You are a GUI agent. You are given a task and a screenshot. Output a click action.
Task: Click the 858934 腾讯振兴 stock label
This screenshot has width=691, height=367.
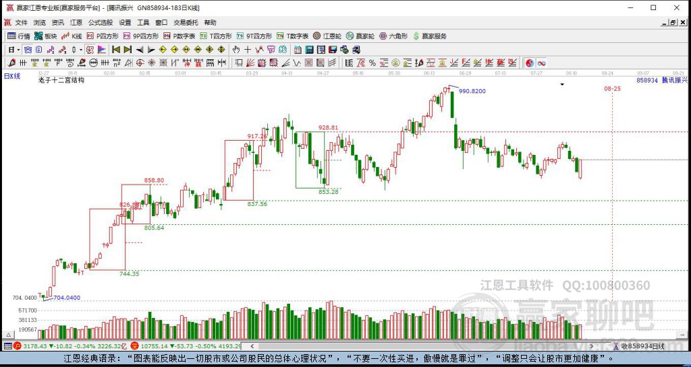pyautogui.click(x=662, y=80)
